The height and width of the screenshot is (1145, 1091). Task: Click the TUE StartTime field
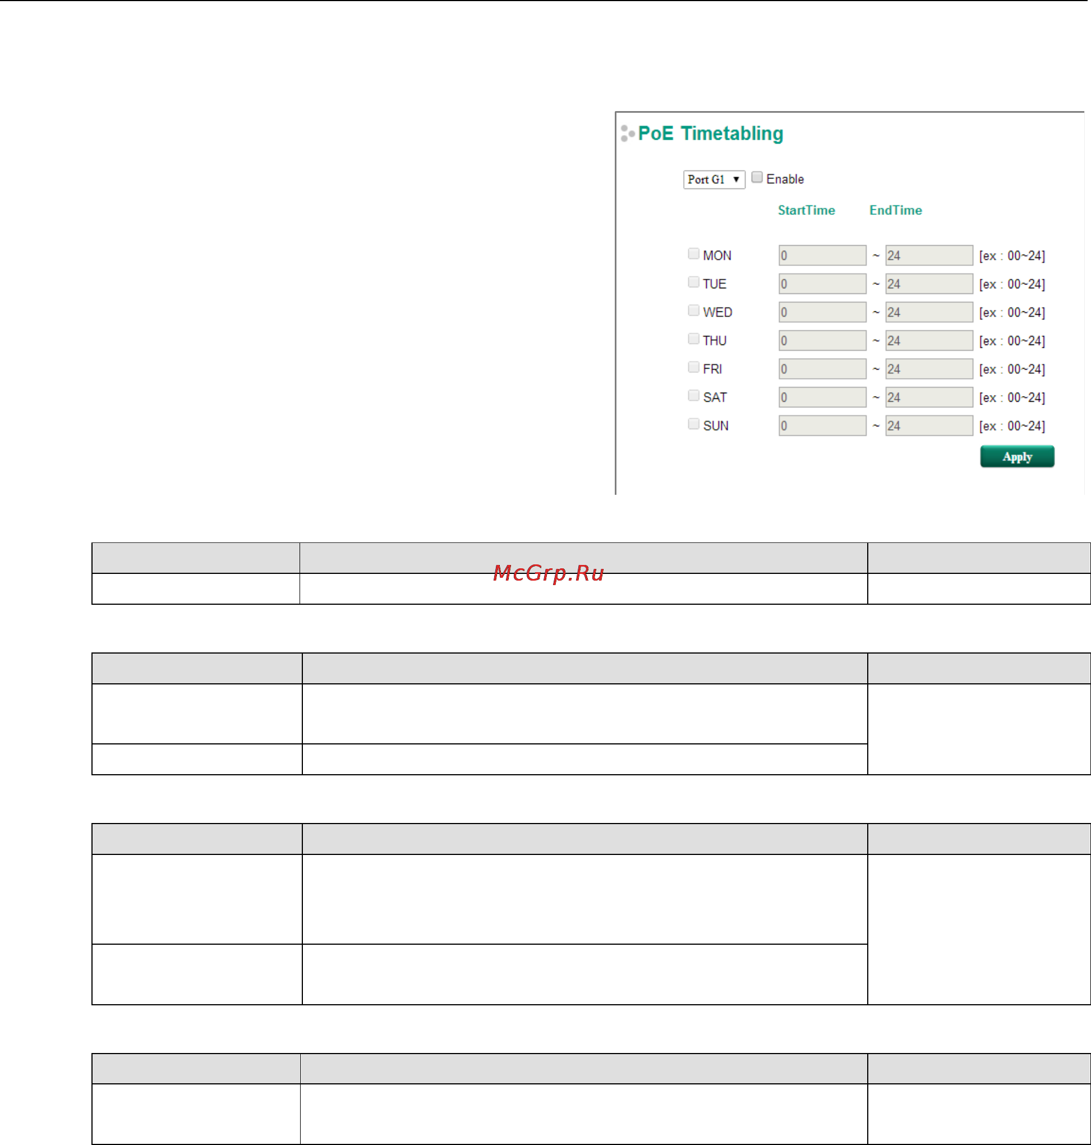coord(822,284)
